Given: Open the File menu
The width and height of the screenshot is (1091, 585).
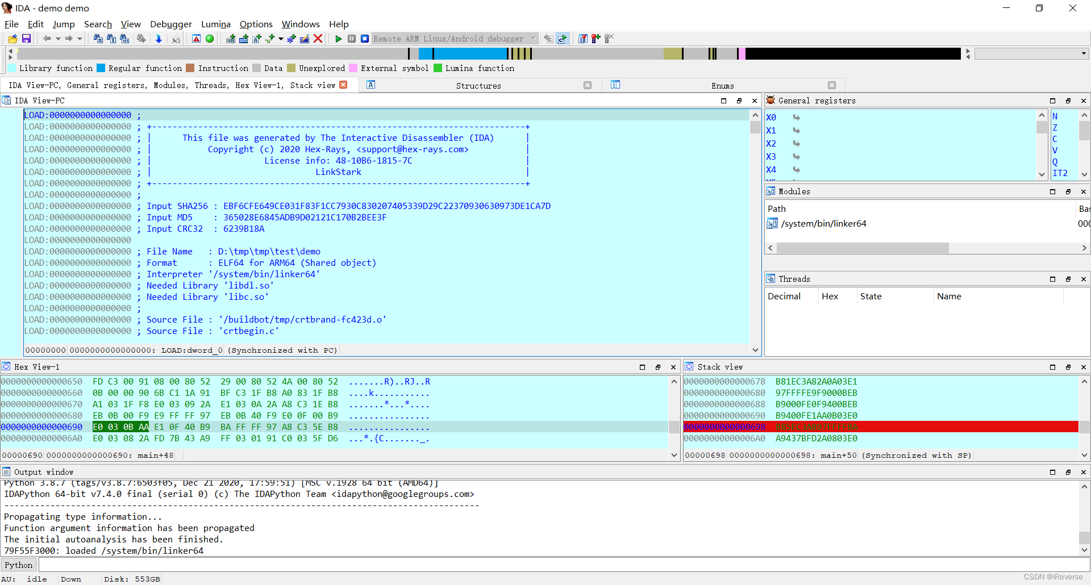Looking at the screenshot, I should 11,24.
